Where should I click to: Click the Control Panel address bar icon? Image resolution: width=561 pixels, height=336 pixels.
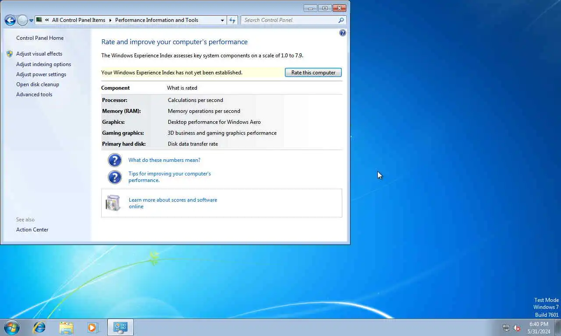pos(39,20)
